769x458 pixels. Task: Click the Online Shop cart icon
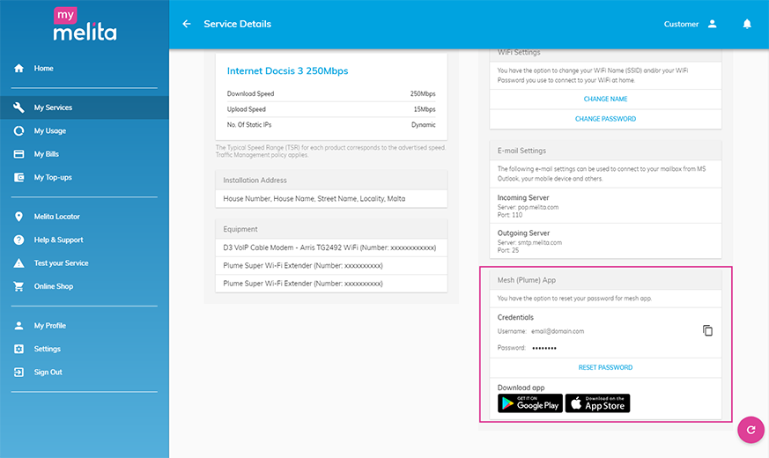[x=18, y=286]
